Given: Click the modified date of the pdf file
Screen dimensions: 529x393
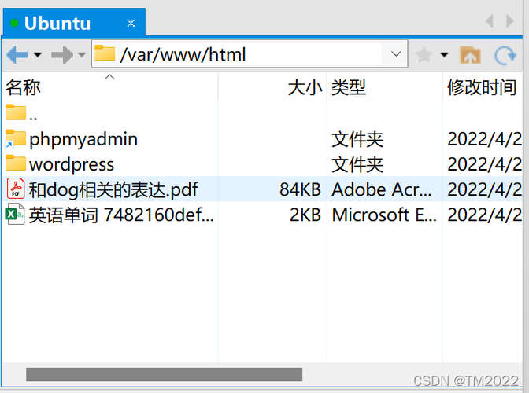Looking at the screenshot, I should pyautogui.click(x=484, y=189).
